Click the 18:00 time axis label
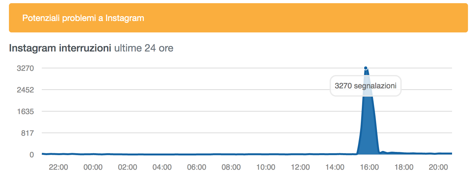475x178 pixels. pyautogui.click(x=404, y=167)
